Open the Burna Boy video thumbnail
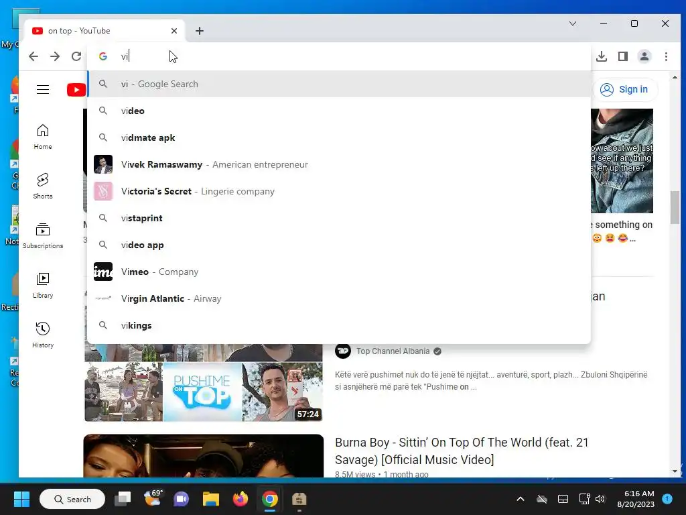The image size is (686, 515). coord(204,455)
